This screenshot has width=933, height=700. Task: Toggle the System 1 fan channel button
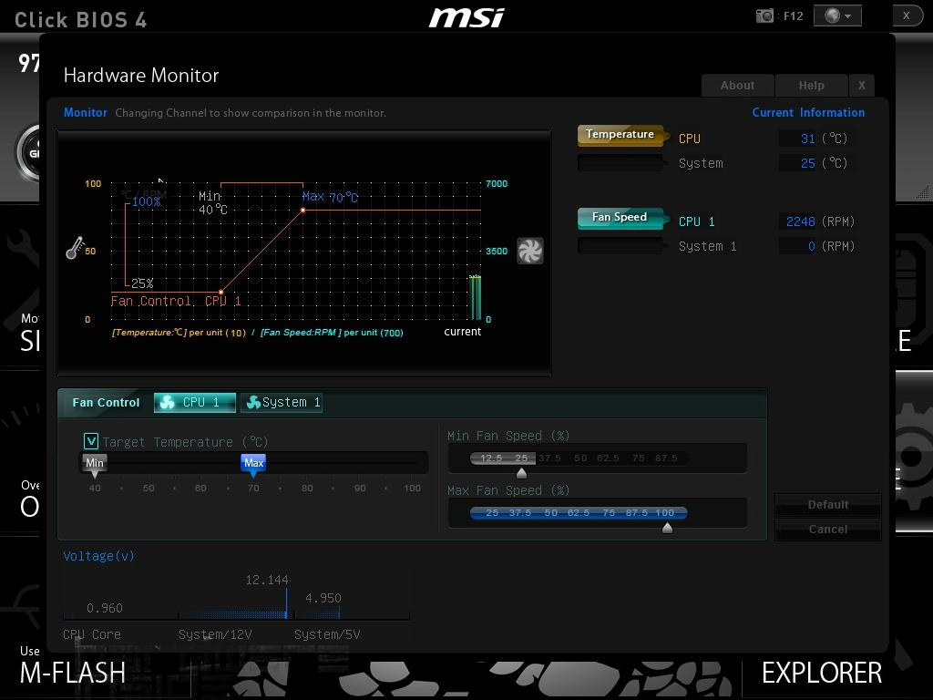point(620,246)
